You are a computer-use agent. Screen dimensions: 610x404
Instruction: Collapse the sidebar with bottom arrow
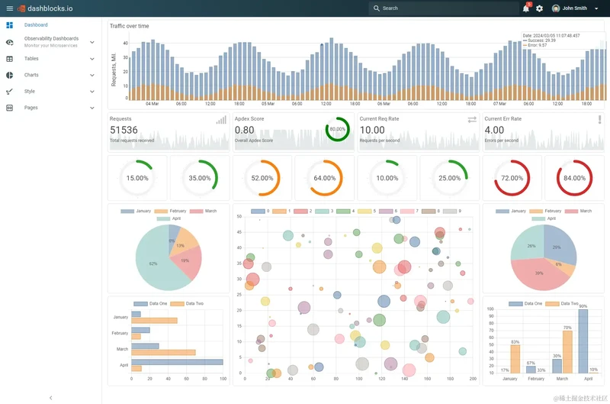tap(50, 398)
